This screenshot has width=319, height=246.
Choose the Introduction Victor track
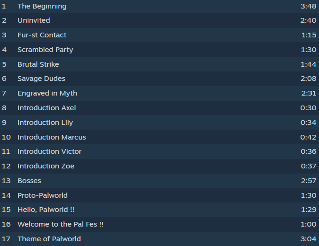(x=159, y=151)
